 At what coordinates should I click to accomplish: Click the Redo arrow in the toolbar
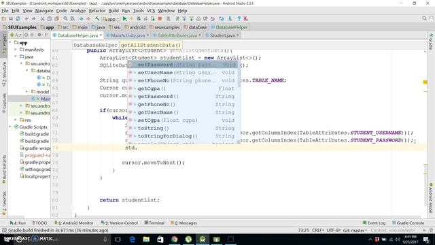[x=33, y=18]
